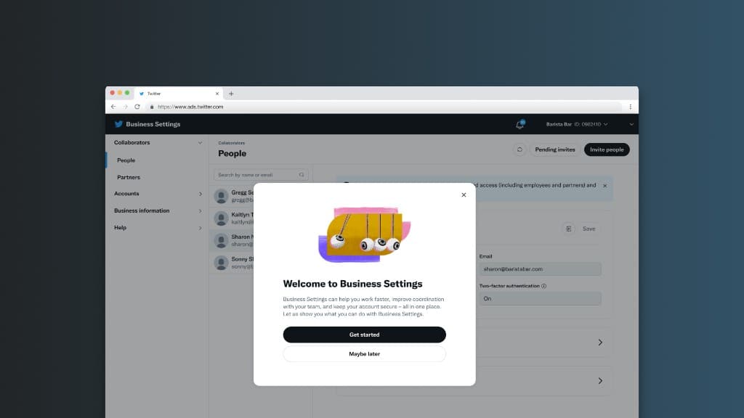This screenshot has width=744, height=418.
Task: Expand the far-right header chevron
Action: click(631, 124)
